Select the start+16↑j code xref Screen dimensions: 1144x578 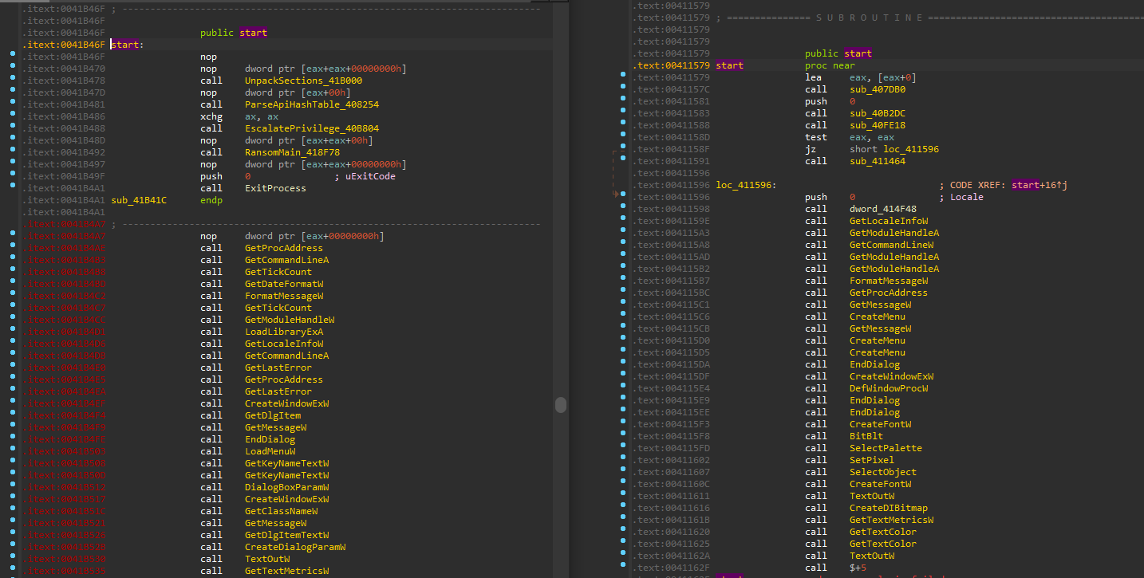click(1039, 185)
